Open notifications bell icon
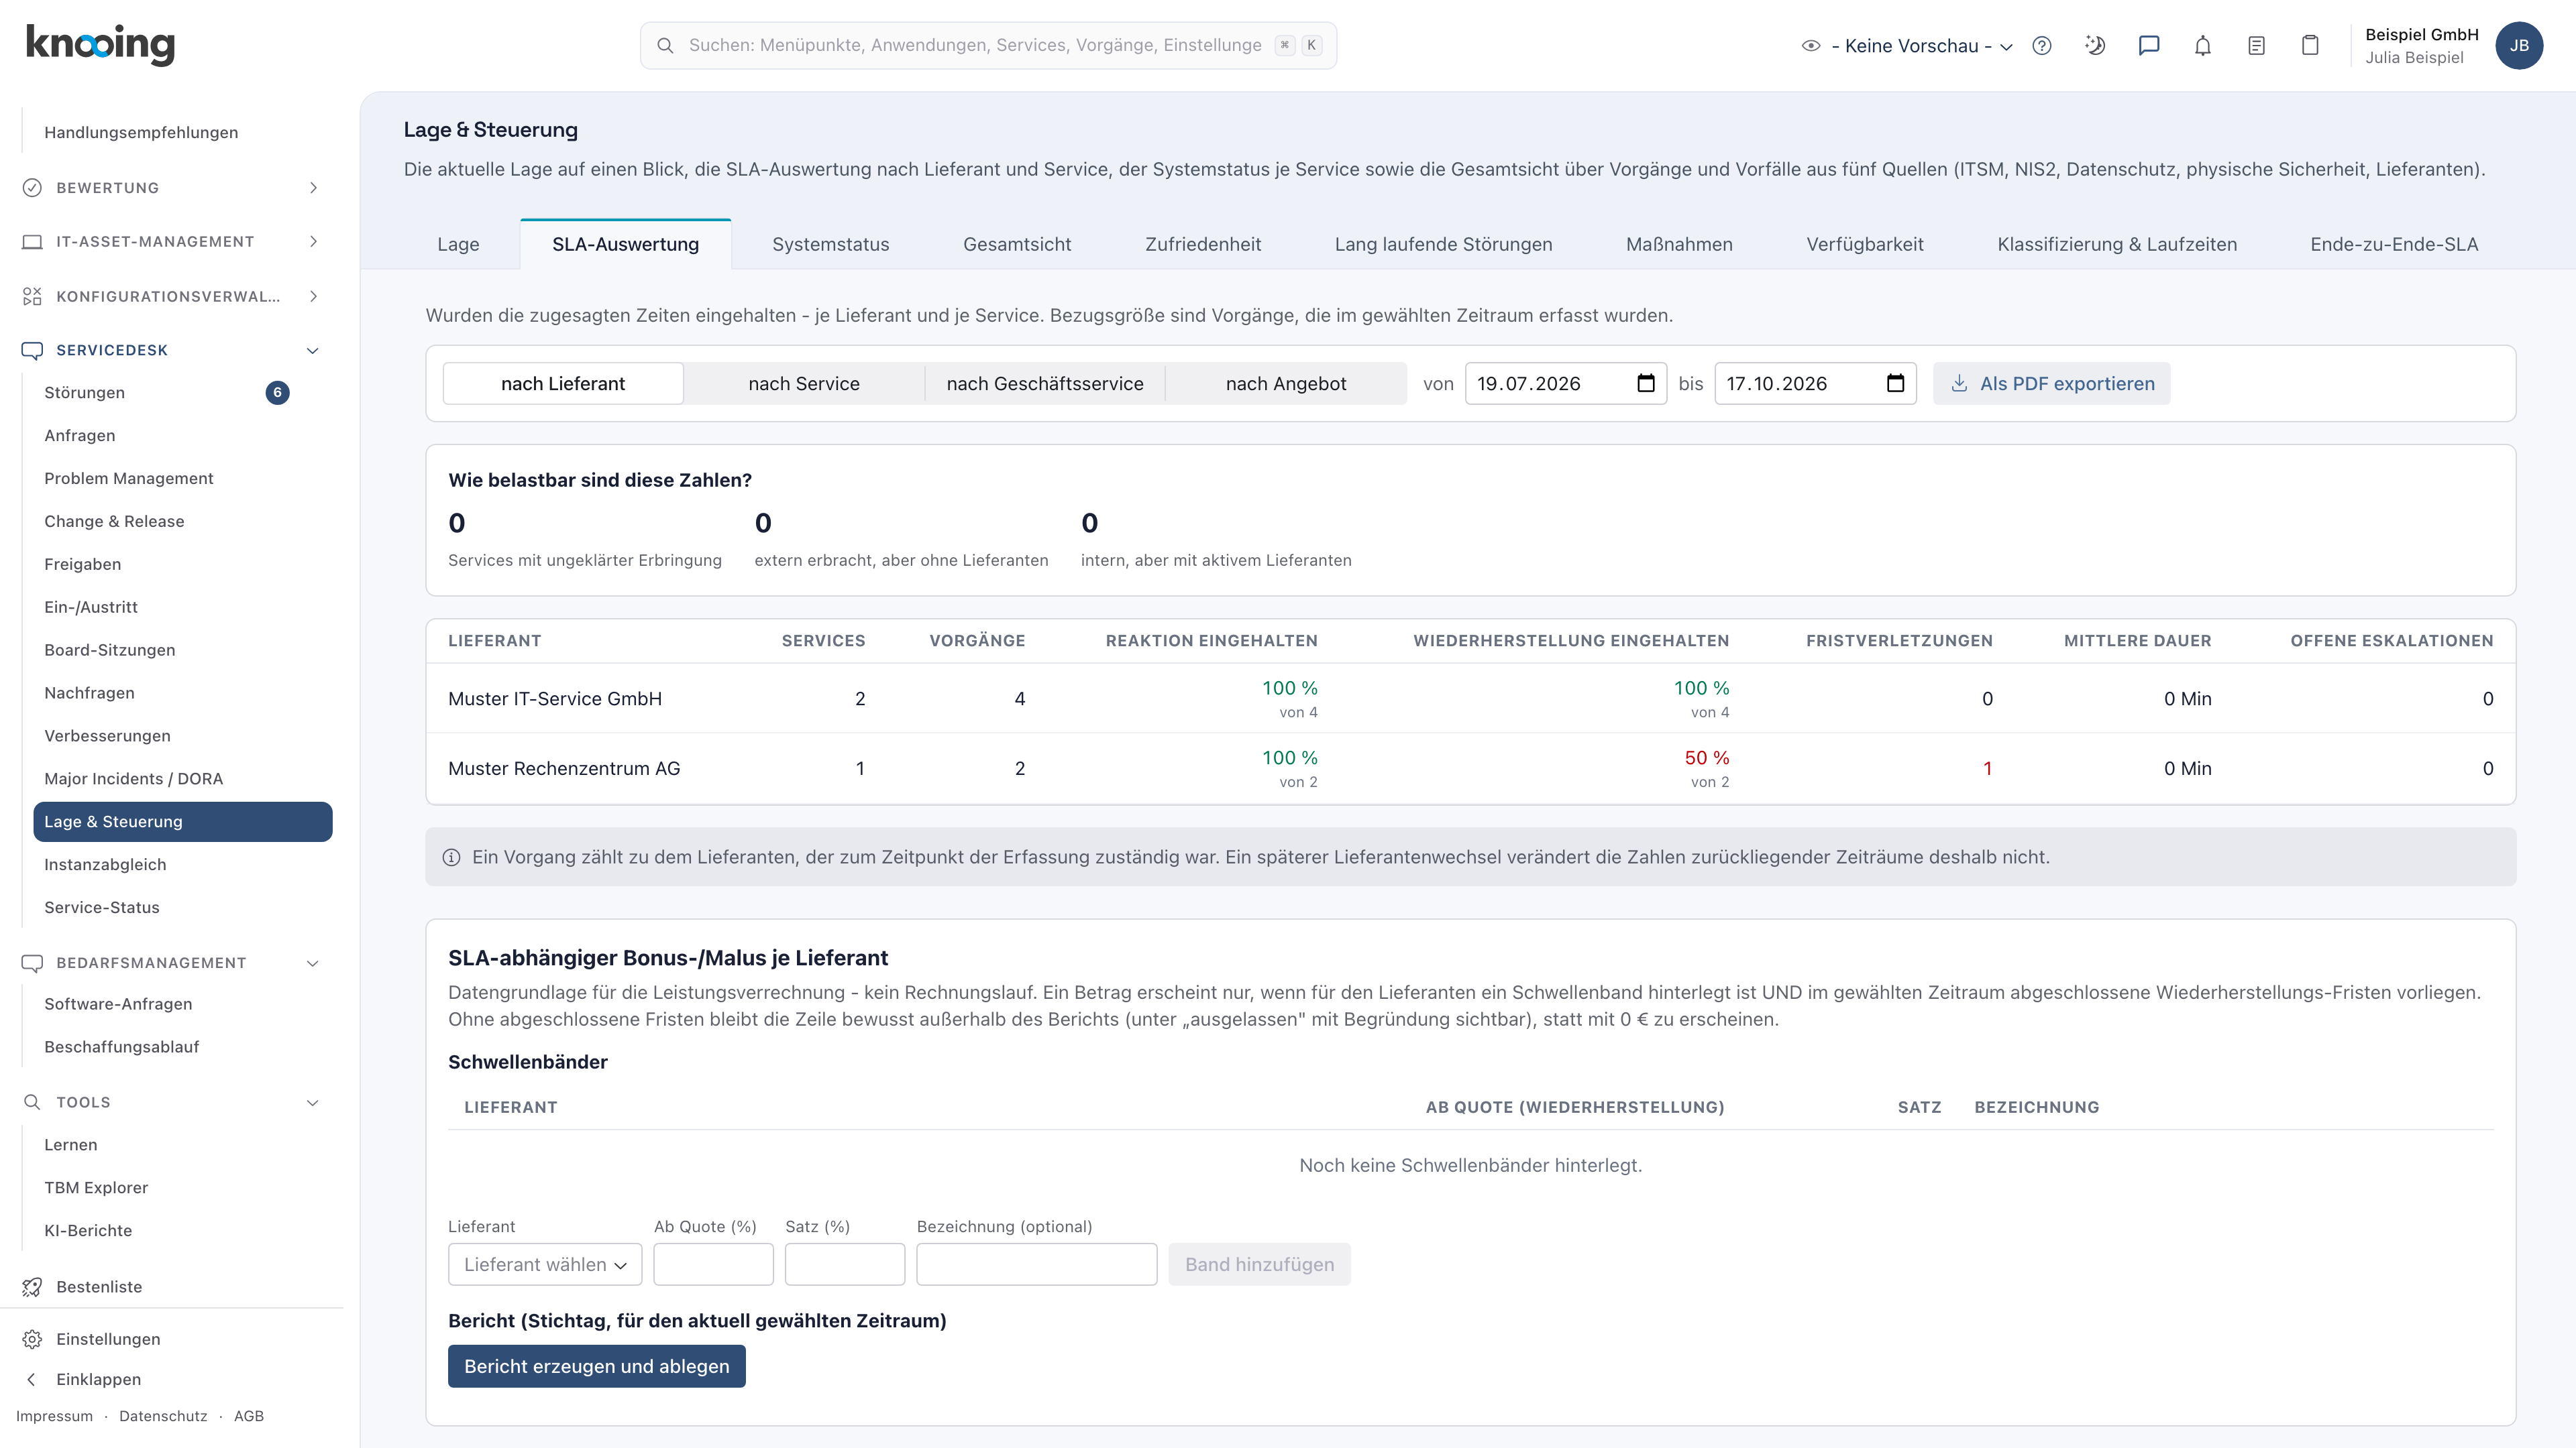Viewport: 2576px width, 1448px height. (x=2203, y=46)
